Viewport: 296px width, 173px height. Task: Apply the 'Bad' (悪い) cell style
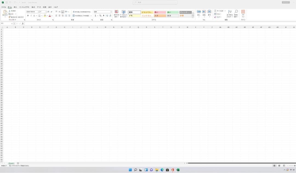[x=160, y=12]
